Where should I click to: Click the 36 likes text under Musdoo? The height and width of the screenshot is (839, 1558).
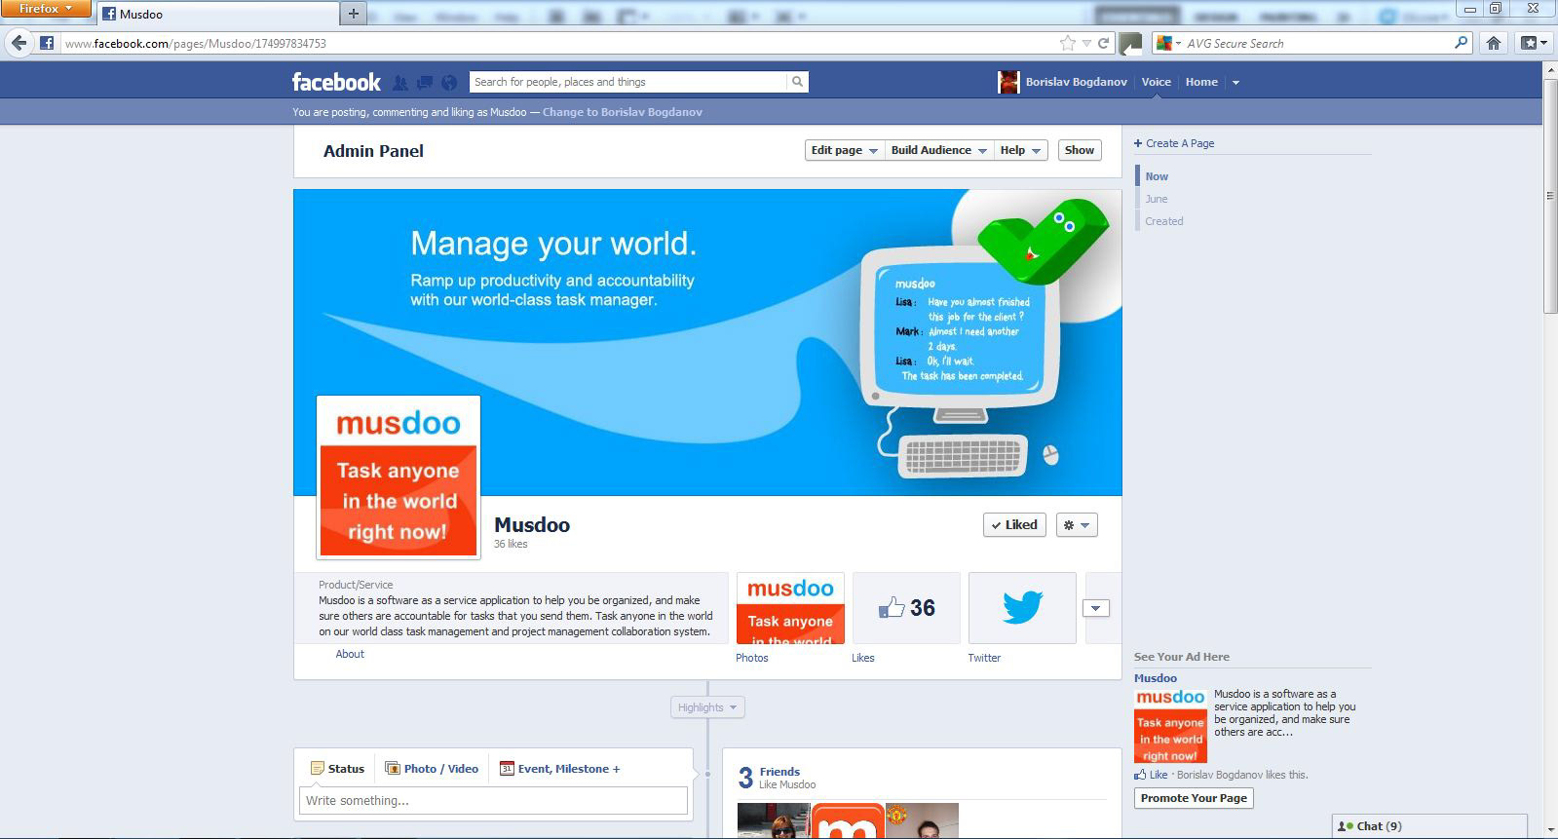[511, 544]
